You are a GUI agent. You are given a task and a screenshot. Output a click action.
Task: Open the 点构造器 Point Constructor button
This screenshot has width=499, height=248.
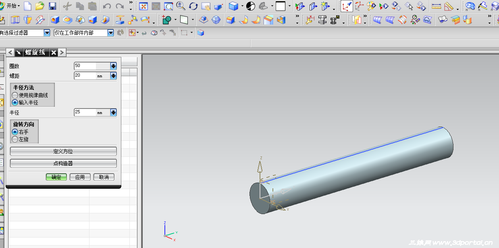pyautogui.click(x=63, y=163)
